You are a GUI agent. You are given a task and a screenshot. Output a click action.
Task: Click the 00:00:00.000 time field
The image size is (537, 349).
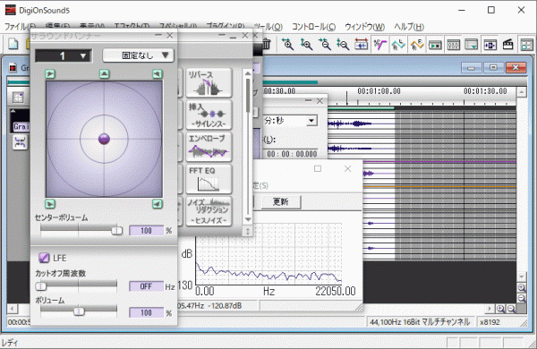point(292,154)
